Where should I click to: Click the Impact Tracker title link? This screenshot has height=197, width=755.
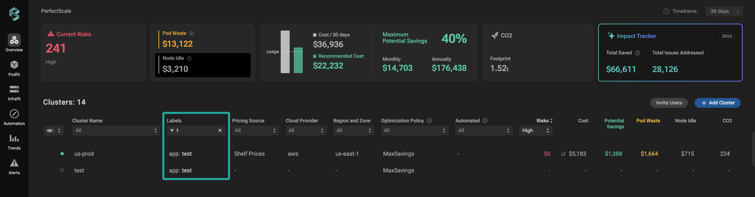click(637, 36)
